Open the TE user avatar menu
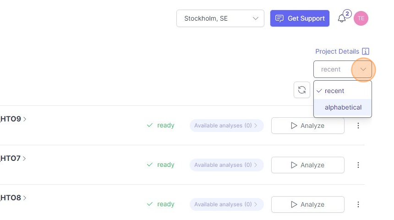394x220 pixels. [x=361, y=18]
